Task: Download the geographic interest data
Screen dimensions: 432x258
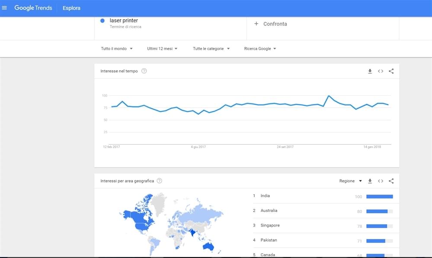Action: tap(370, 181)
